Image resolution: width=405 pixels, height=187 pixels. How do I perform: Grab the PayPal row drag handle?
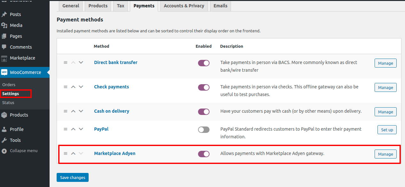(66, 129)
